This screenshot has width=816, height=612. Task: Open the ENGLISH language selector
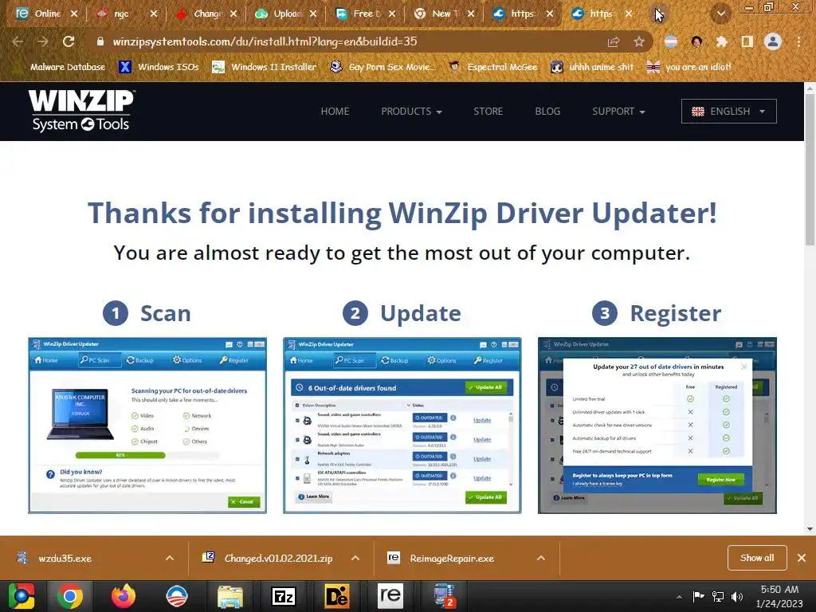coord(728,112)
